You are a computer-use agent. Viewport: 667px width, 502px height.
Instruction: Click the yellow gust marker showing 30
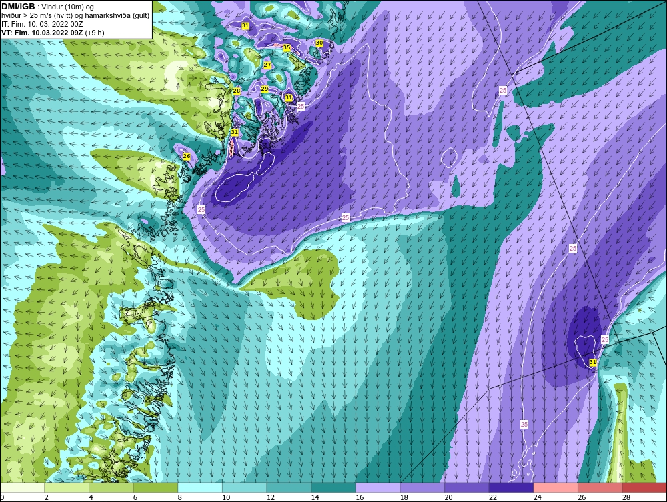(x=319, y=43)
